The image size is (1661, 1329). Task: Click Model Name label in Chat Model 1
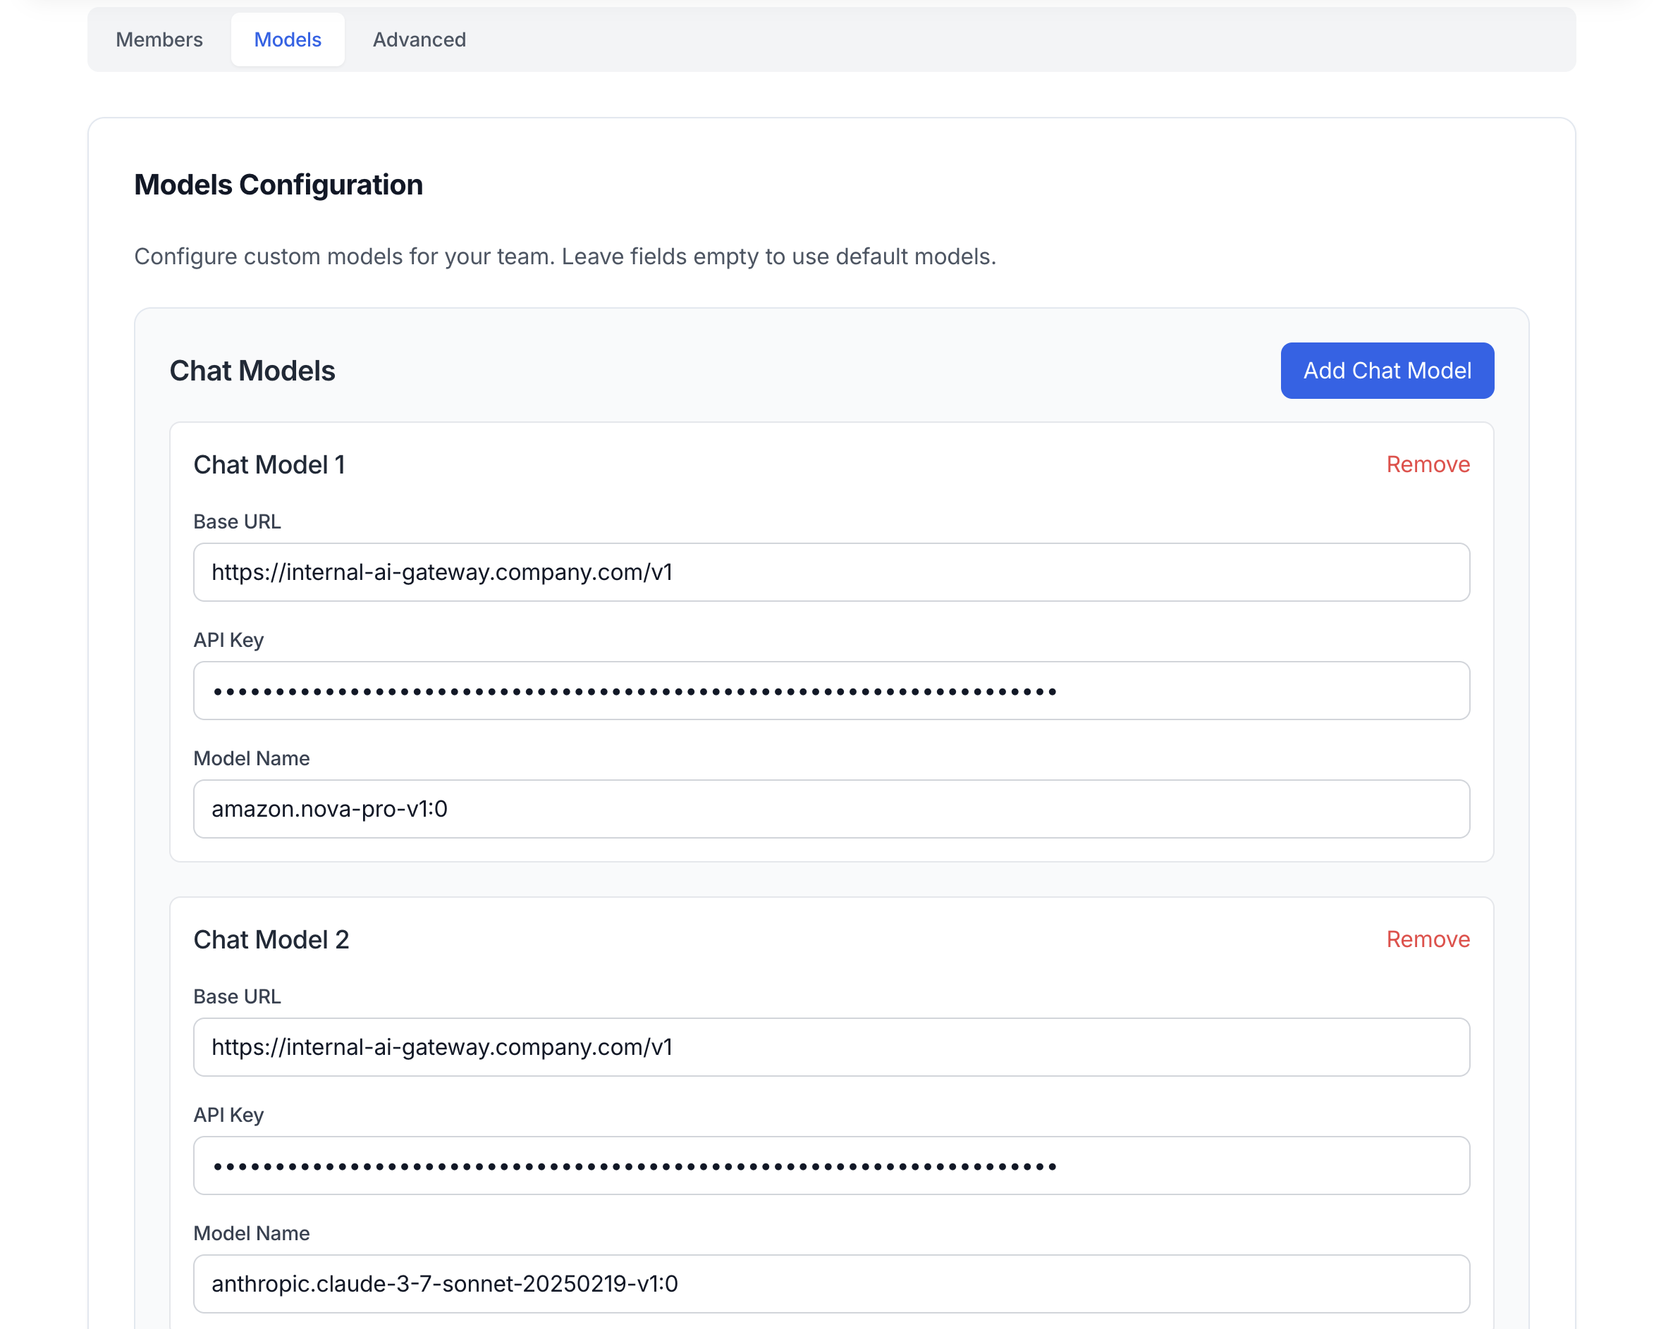251,758
